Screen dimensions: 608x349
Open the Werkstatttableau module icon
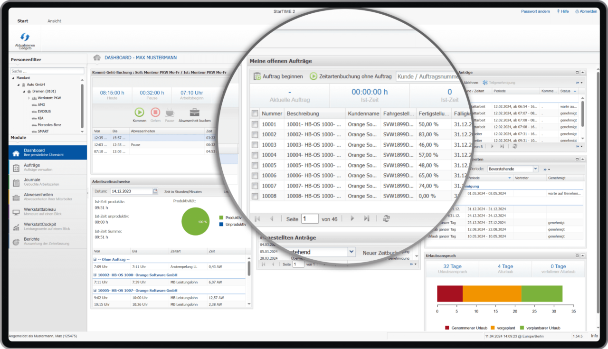pyautogui.click(x=15, y=211)
